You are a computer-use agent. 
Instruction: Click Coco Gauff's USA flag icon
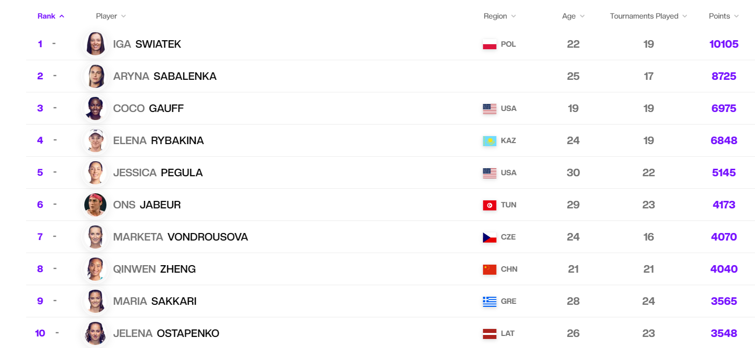point(489,108)
